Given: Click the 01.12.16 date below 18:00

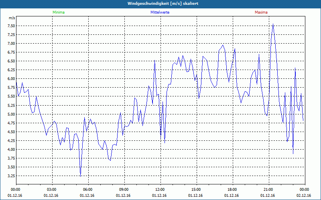Looking at the screenshot, I should click(232, 196).
